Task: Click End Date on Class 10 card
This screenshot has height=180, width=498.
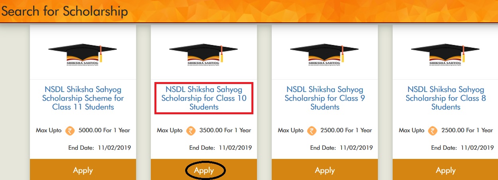Action: click(221, 148)
